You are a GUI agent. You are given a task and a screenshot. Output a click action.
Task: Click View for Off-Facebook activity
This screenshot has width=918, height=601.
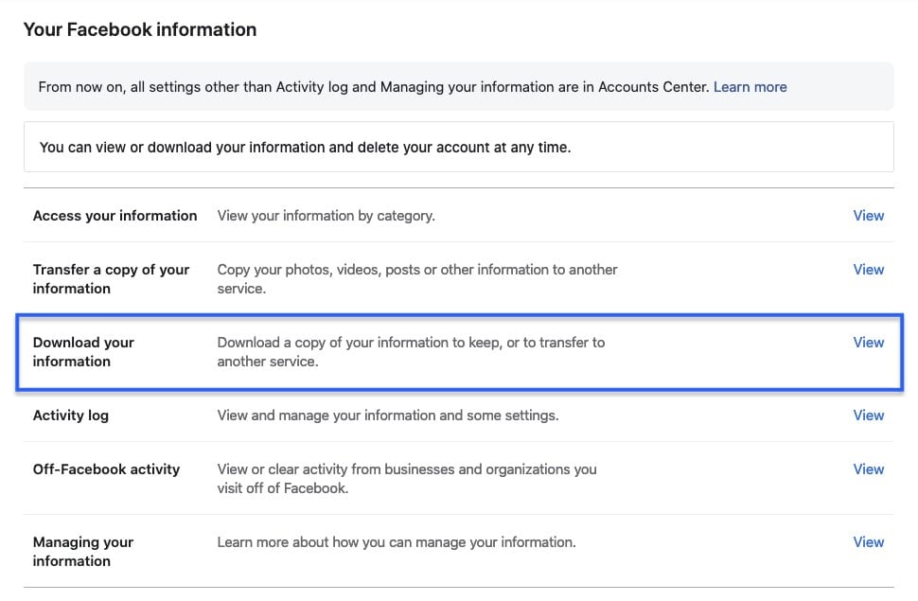tap(868, 469)
